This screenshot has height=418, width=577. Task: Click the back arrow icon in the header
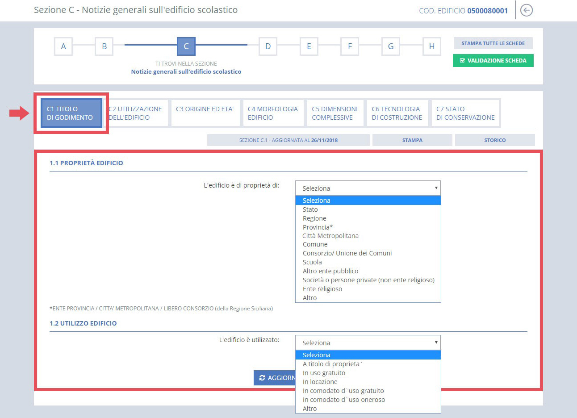pyautogui.click(x=526, y=10)
